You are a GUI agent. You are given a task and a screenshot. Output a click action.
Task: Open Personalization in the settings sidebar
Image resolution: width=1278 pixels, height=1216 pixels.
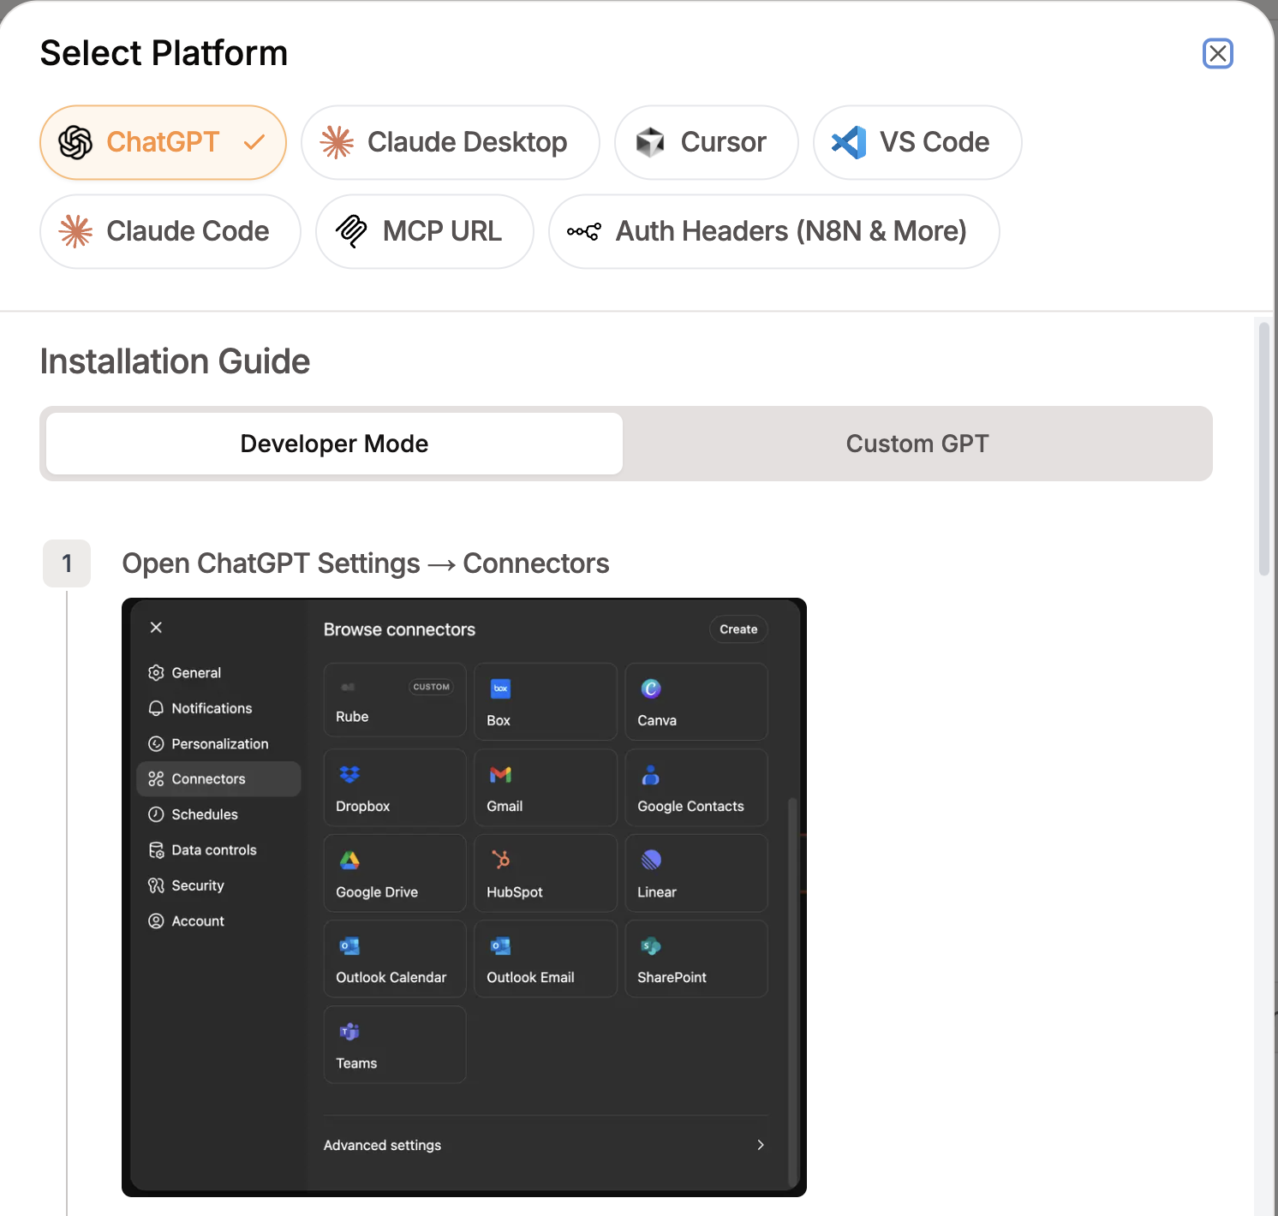click(x=219, y=744)
